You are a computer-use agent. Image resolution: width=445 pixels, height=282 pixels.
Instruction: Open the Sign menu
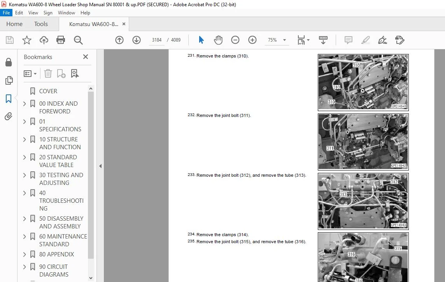pos(48,13)
